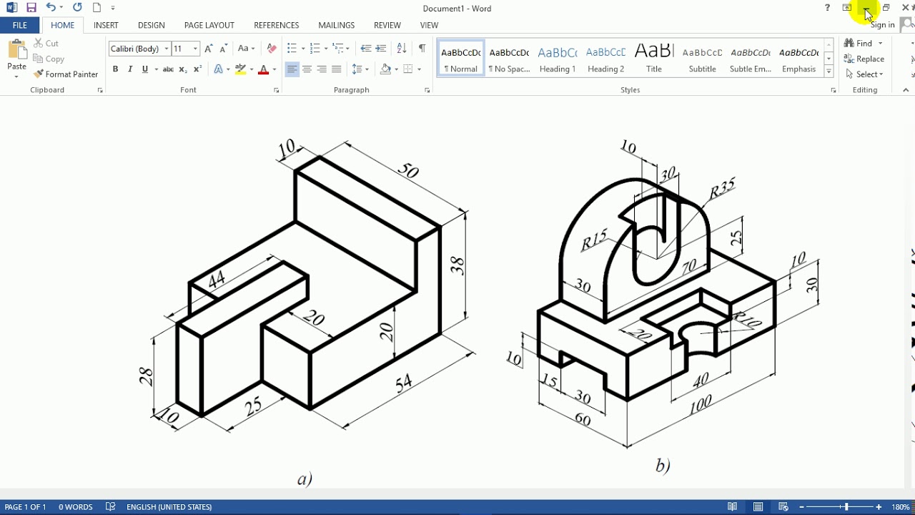
Task: Toggle Italic formatting
Action: point(130,69)
